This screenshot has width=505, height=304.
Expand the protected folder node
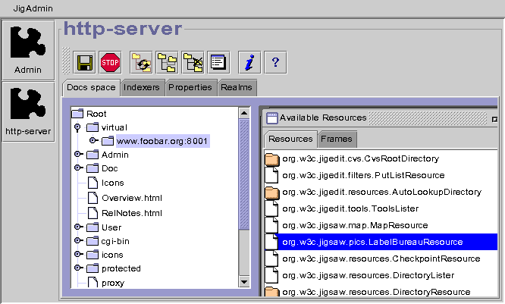77,268
